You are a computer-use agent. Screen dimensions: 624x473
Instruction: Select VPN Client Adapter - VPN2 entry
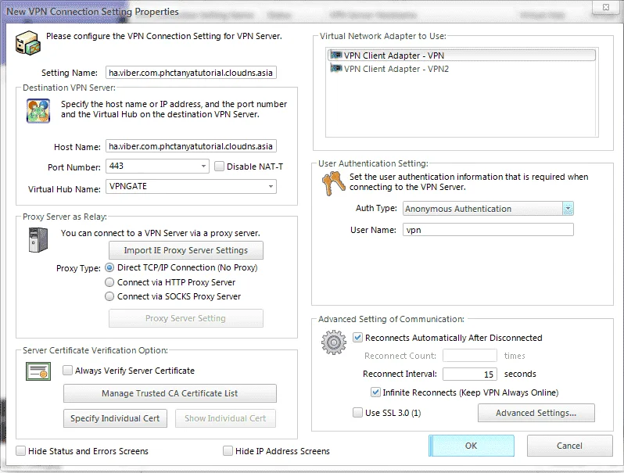tap(461, 69)
